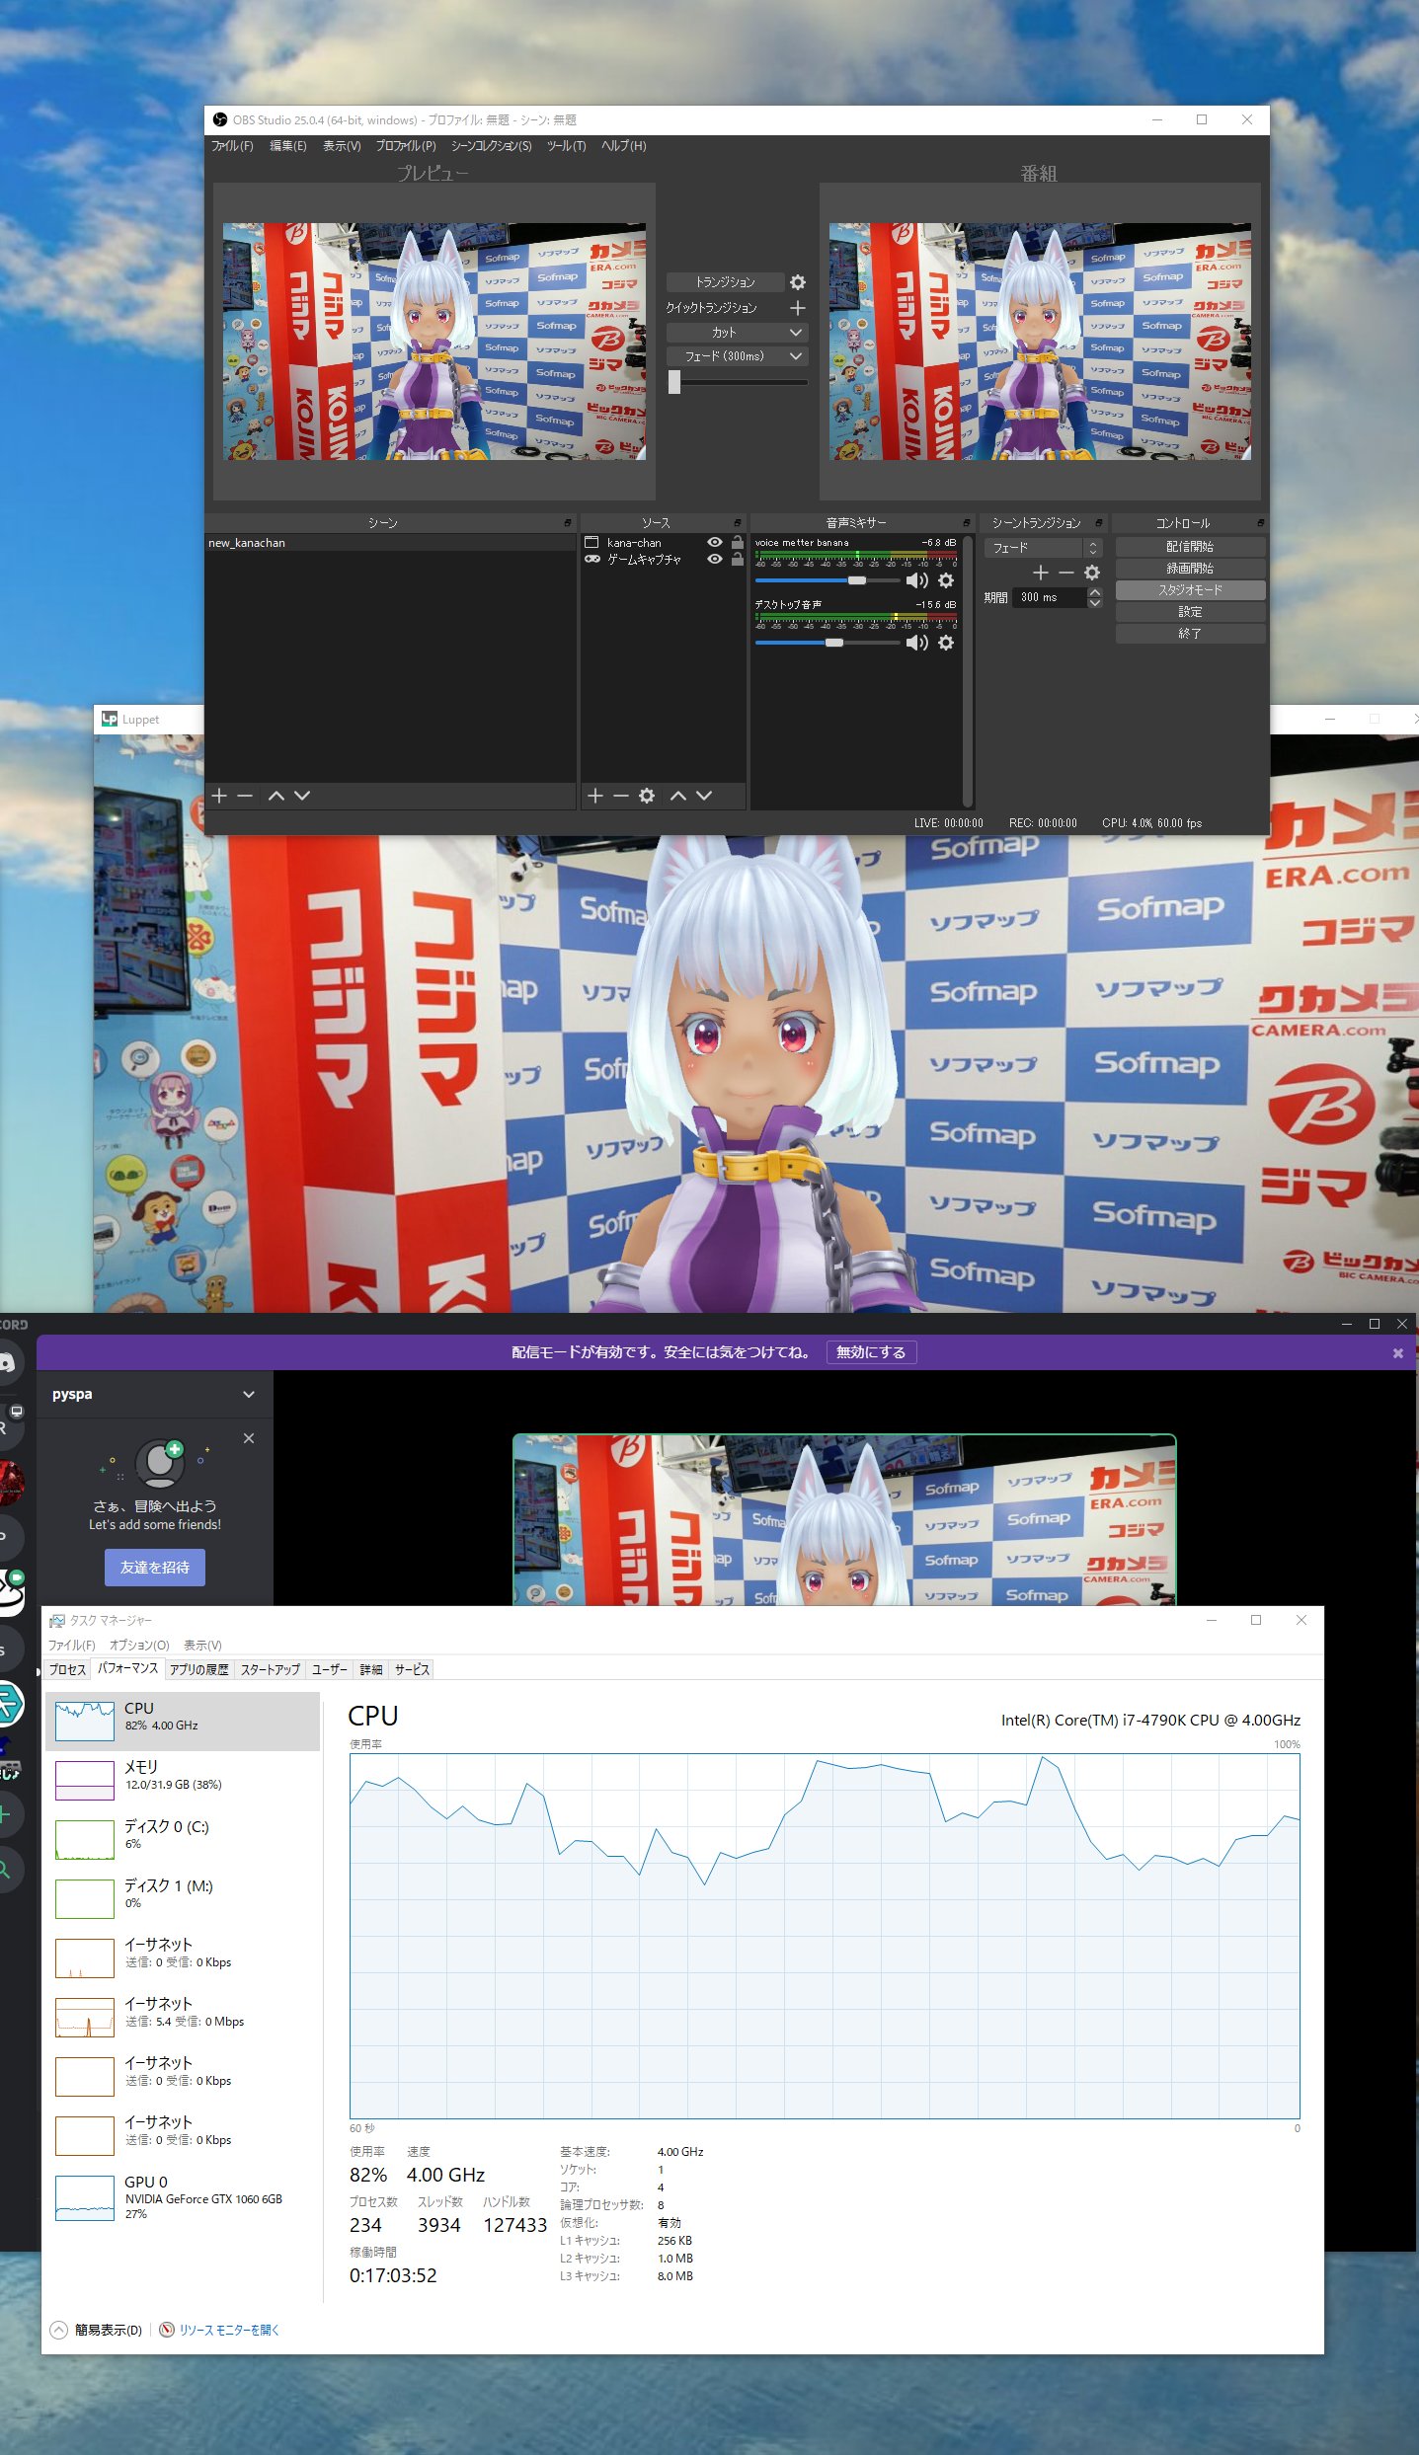Toggle スタジオモード in the OBS controls
1419x2455 pixels.
point(1190,590)
